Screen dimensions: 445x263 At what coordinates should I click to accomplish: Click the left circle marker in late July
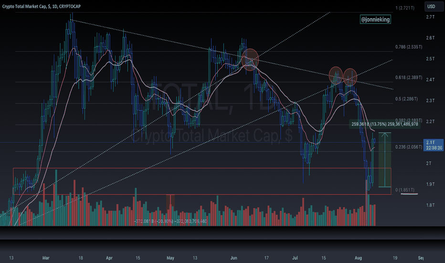click(336, 76)
